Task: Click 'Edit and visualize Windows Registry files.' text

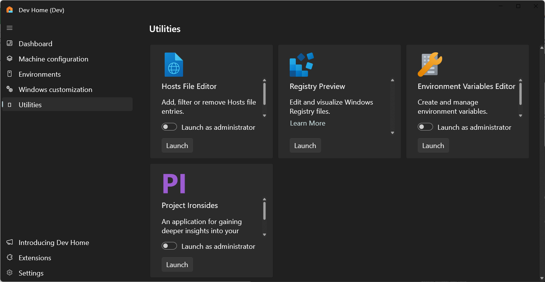Action: (x=331, y=107)
